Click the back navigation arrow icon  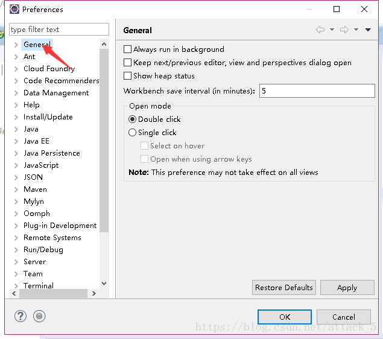[320, 30]
